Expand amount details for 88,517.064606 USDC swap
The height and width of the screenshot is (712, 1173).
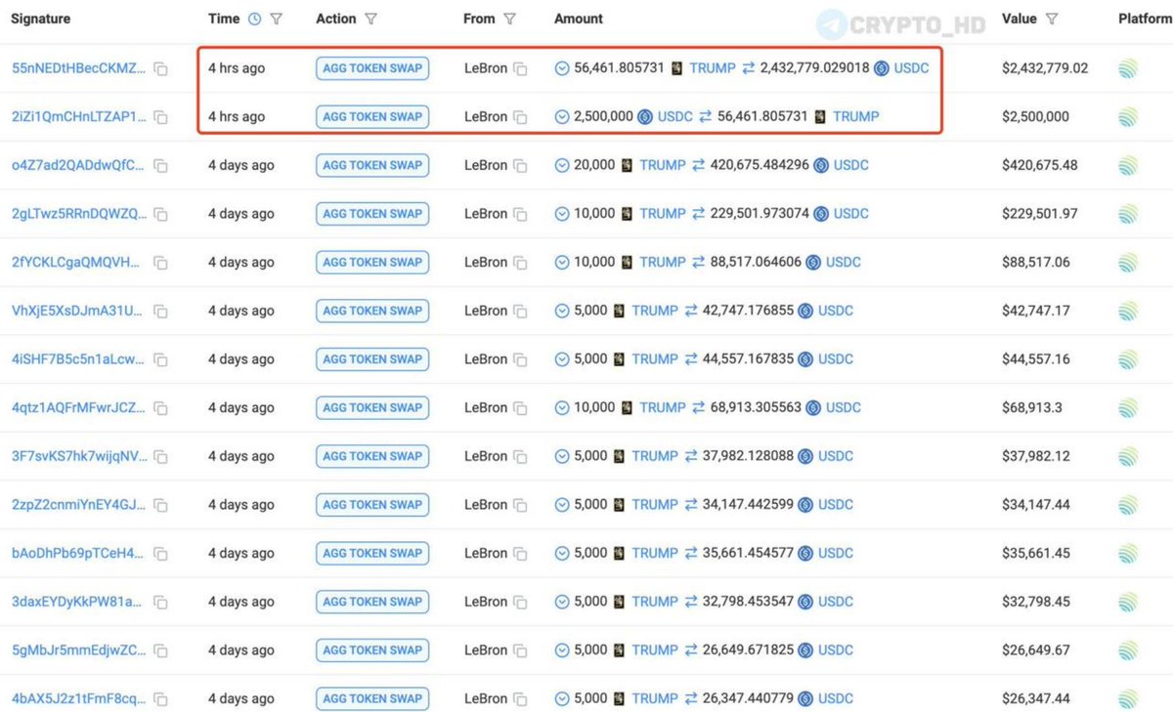pyautogui.click(x=562, y=262)
